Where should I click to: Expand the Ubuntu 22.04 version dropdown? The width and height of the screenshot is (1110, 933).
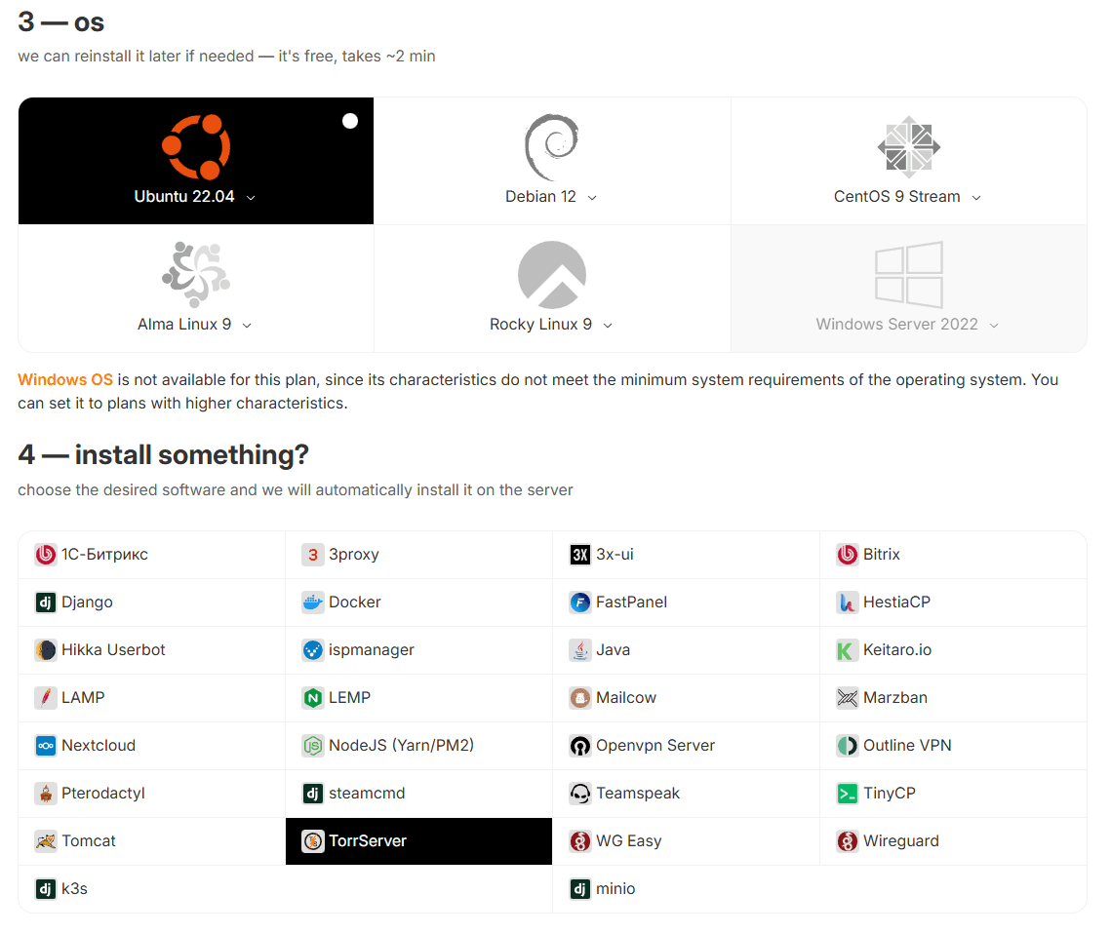click(251, 198)
